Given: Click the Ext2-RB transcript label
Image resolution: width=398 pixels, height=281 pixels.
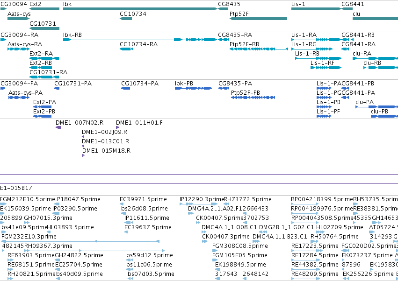Looking at the screenshot, I should click(x=41, y=63).
